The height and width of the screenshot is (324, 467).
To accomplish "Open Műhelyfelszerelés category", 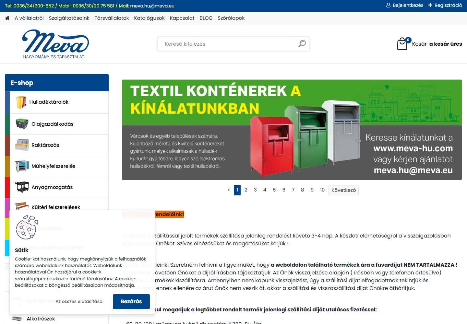I will pos(57,166).
